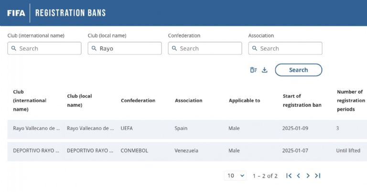Click the Applicable to column header
Screen dimensions: 367x192
click(x=244, y=100)
